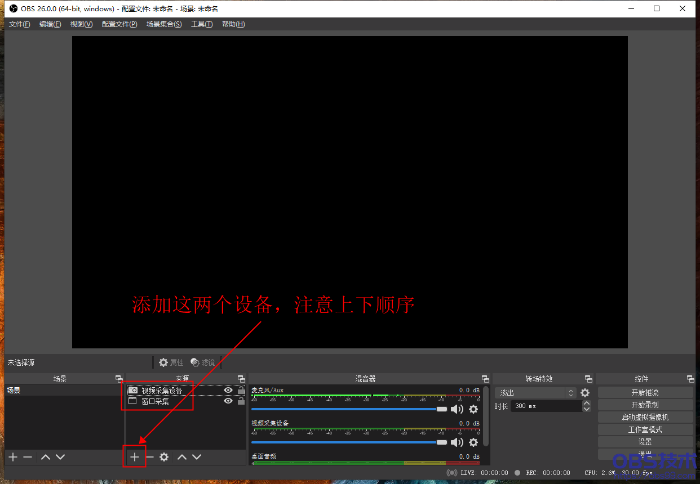Click the 桌面音频 channel label
Viewport: 700px width, 484px height.
click(x=263, y=456)
